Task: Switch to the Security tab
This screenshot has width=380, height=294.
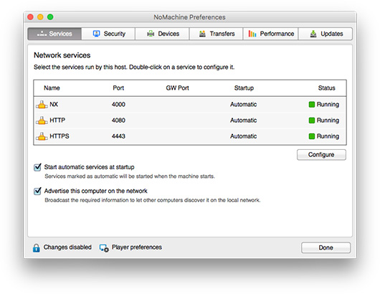Action: 108,34
